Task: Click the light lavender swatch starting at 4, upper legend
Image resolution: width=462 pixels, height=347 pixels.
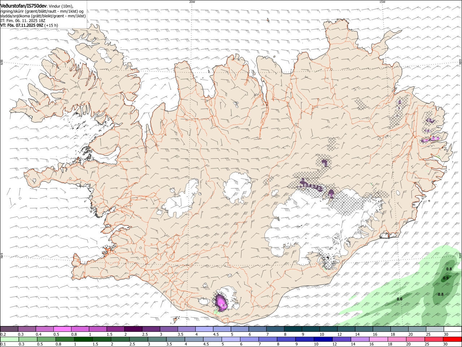Action: point(204,329)
